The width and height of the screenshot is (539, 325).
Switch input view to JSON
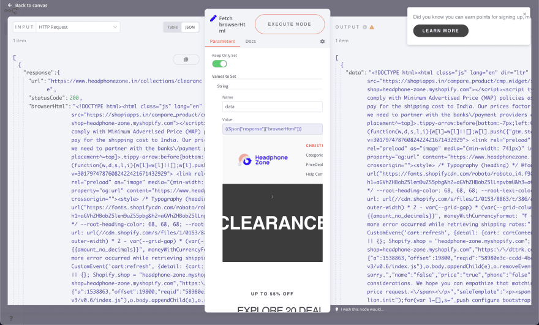click(190, 27)
